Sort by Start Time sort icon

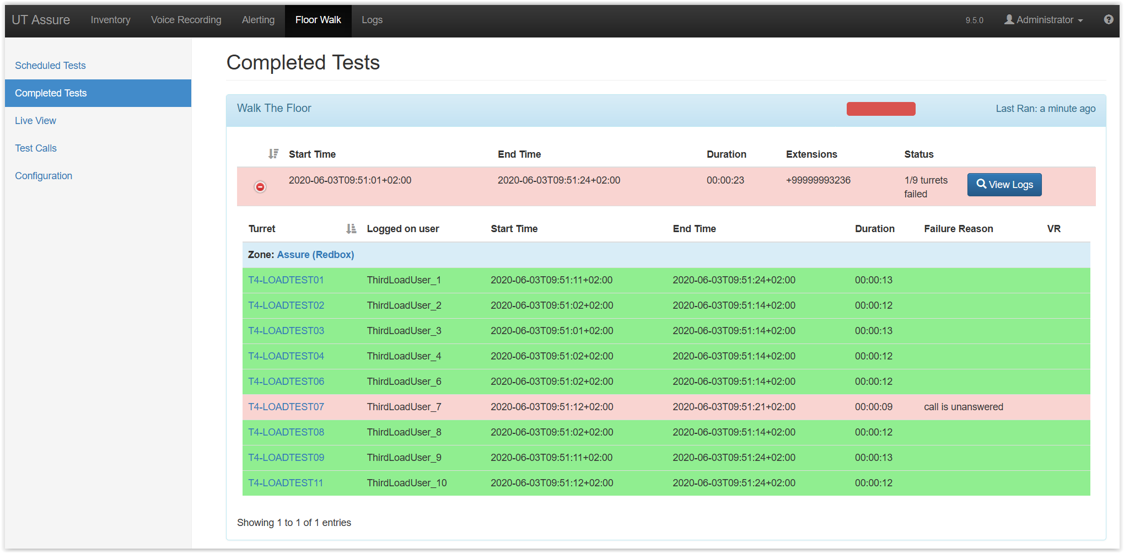pyautogui.click(x=273, y=154)
